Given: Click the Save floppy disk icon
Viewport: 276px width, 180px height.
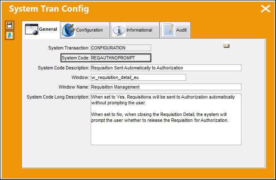Looking at the screenshot, I should [10, 25].
